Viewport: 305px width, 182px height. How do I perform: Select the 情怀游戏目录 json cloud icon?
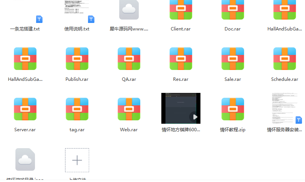[x=25, y=159]
